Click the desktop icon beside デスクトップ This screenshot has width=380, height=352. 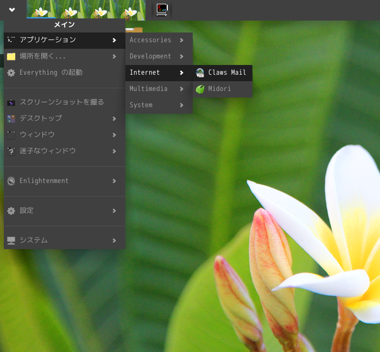pos(11,119)
